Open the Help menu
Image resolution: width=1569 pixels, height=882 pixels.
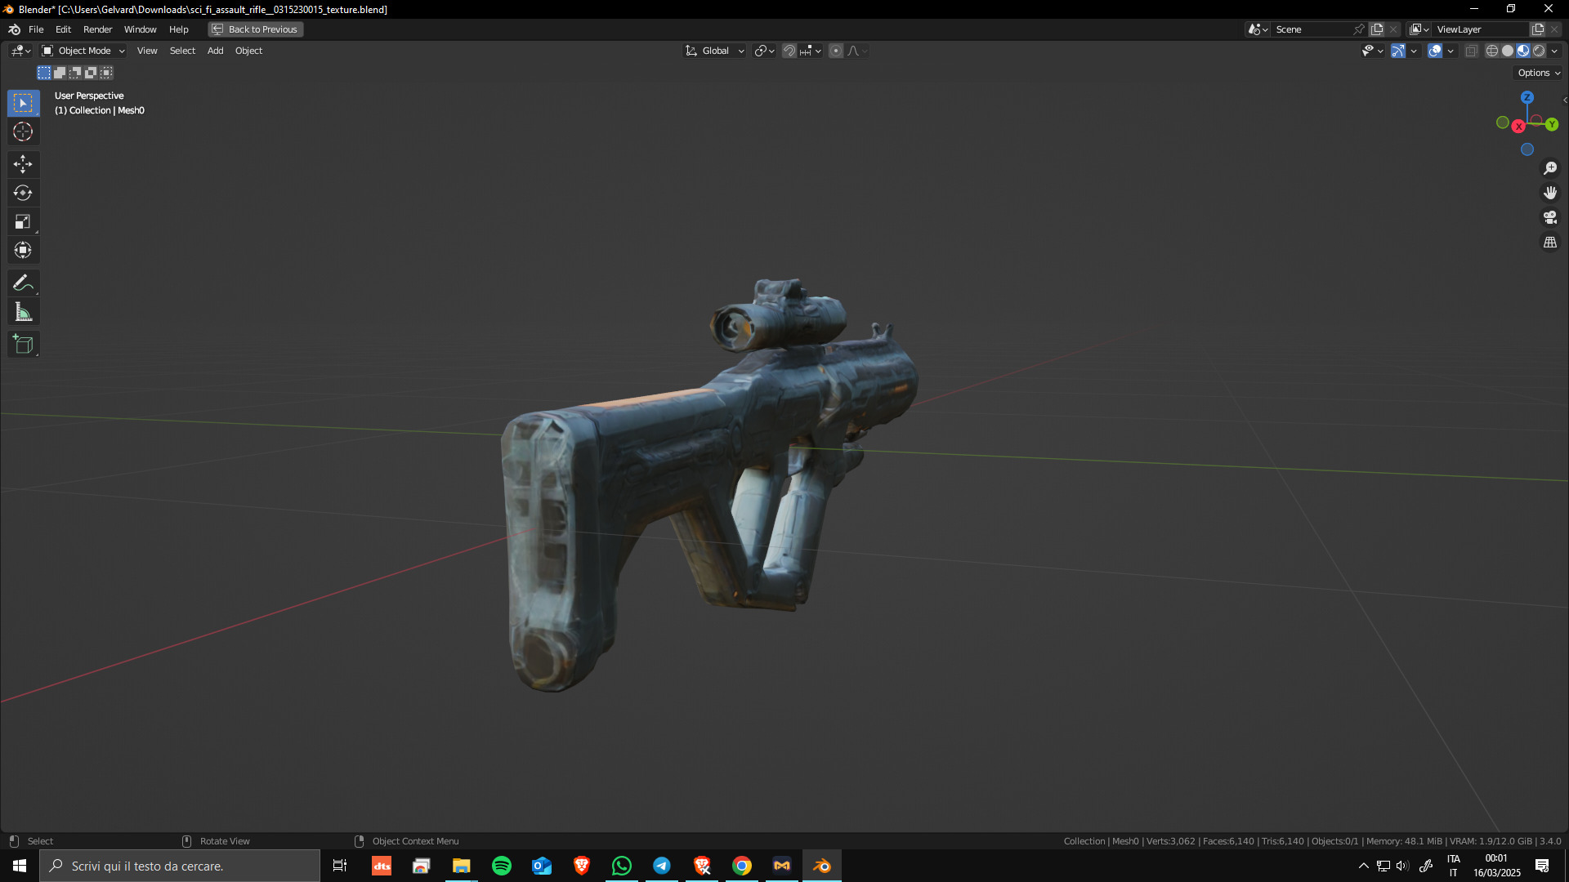(178, 29)
